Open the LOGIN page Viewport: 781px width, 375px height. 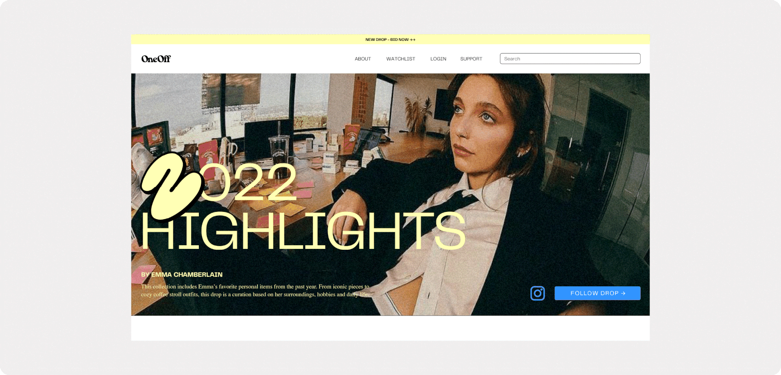click(x=438, y=59)
